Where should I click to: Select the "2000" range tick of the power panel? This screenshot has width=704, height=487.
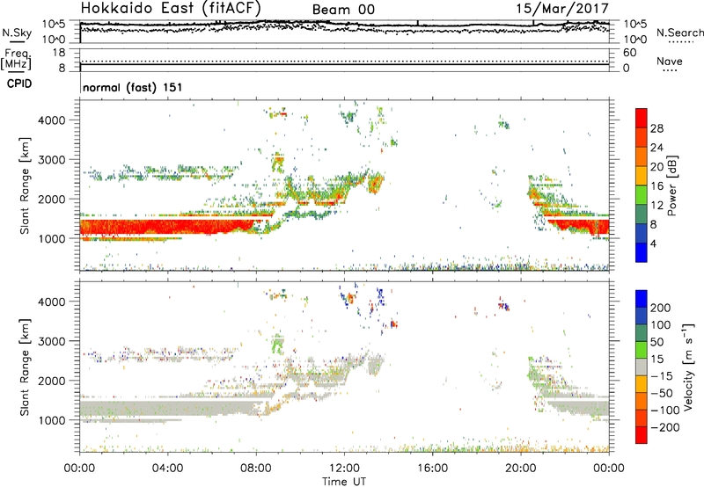51,199
